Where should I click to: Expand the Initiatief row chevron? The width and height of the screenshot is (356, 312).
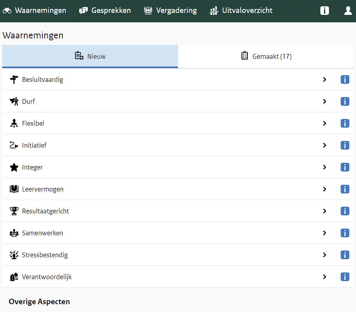324,145
